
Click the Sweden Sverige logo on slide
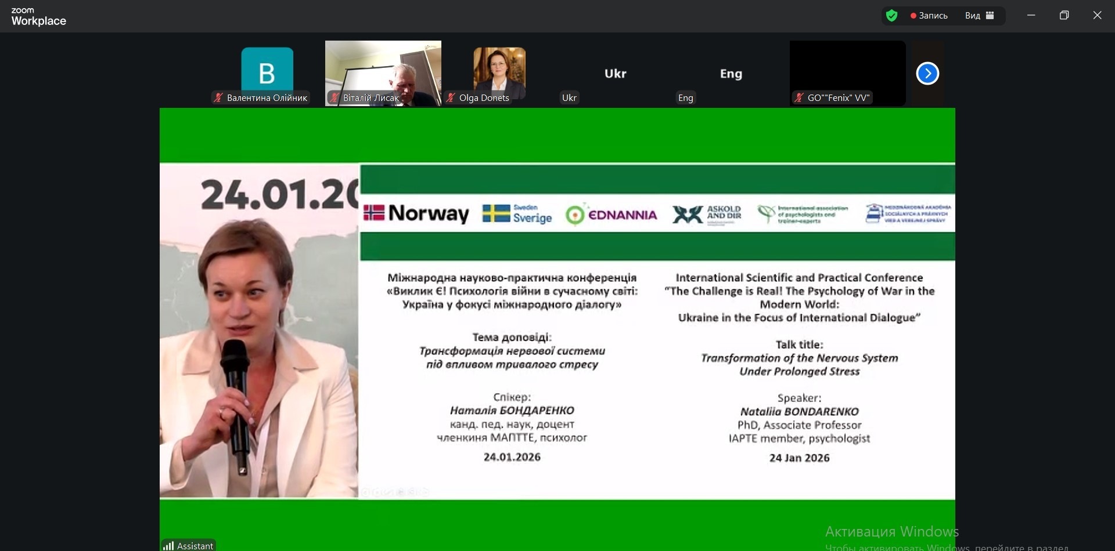(x=517, y=213)
